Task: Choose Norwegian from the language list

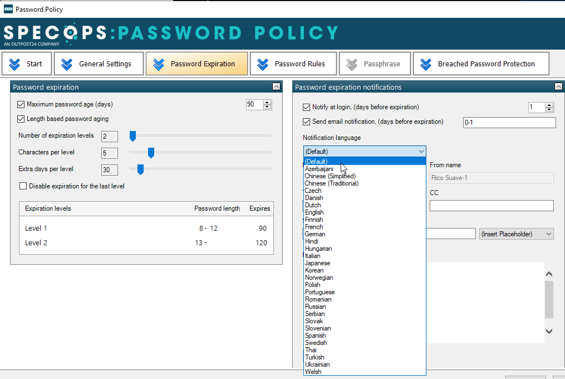Action: click(365, 278)
